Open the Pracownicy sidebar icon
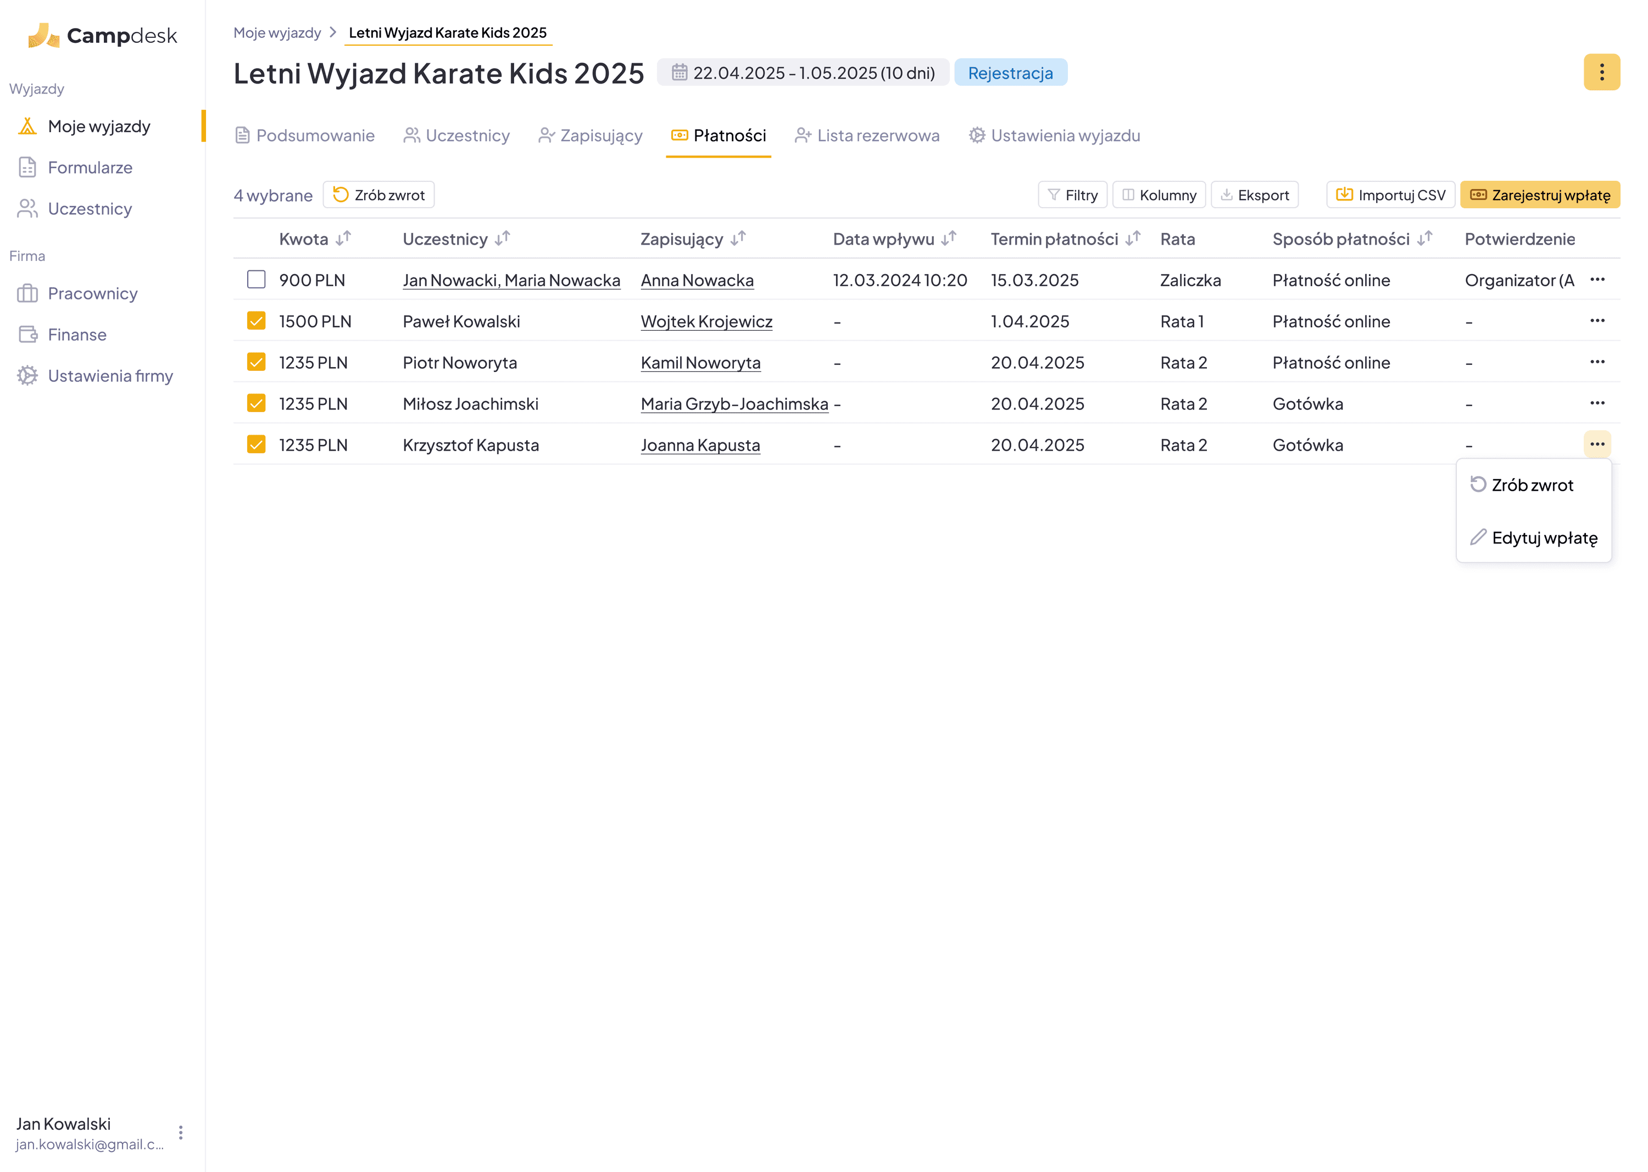Image resolution: width=1648 pixels, height=1172 pixels. click(x=27, y=294)
